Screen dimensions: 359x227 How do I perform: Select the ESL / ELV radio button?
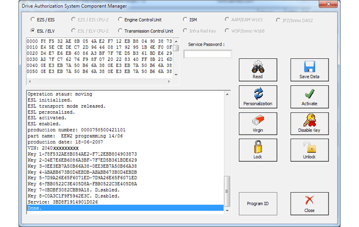click(x=33, y=31)
